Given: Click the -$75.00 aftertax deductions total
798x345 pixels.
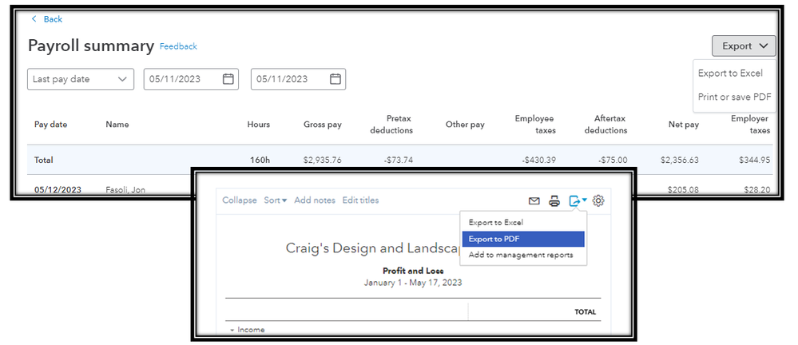Looking at the screenshot, I should pos(612,160).
